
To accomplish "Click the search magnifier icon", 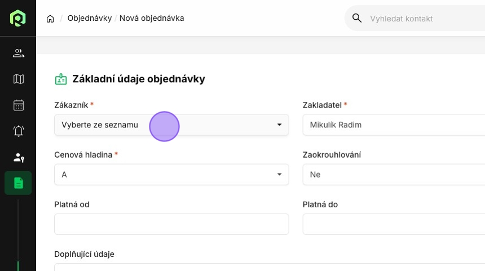I will click(357, 18).
